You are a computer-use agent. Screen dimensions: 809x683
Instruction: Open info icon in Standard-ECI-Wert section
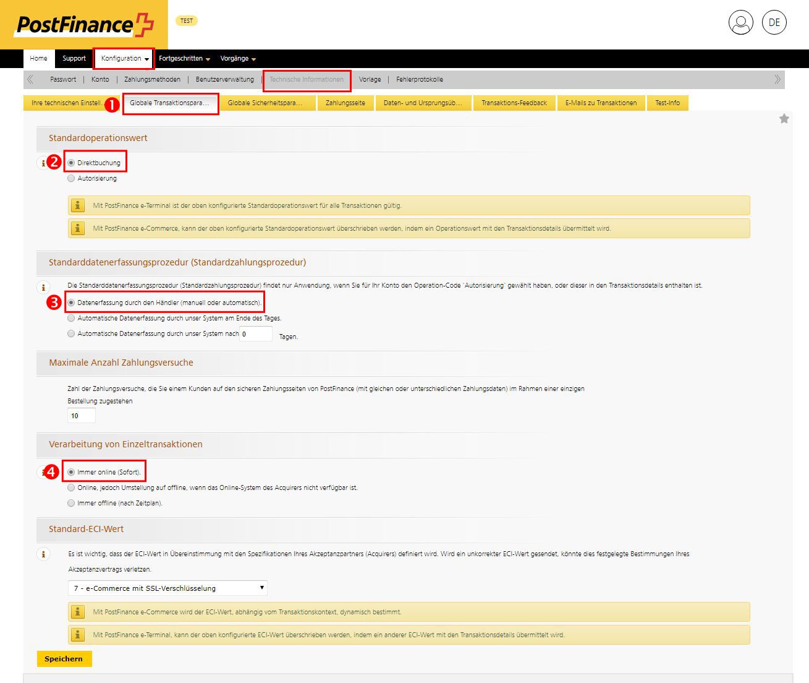(43, 554)
